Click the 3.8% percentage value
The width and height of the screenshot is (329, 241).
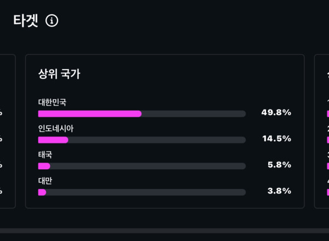(279, 191)
